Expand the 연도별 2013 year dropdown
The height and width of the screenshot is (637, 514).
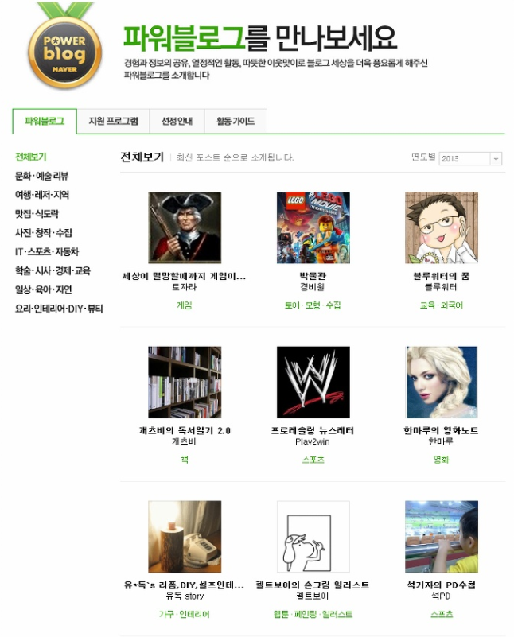tap(470, 158)
